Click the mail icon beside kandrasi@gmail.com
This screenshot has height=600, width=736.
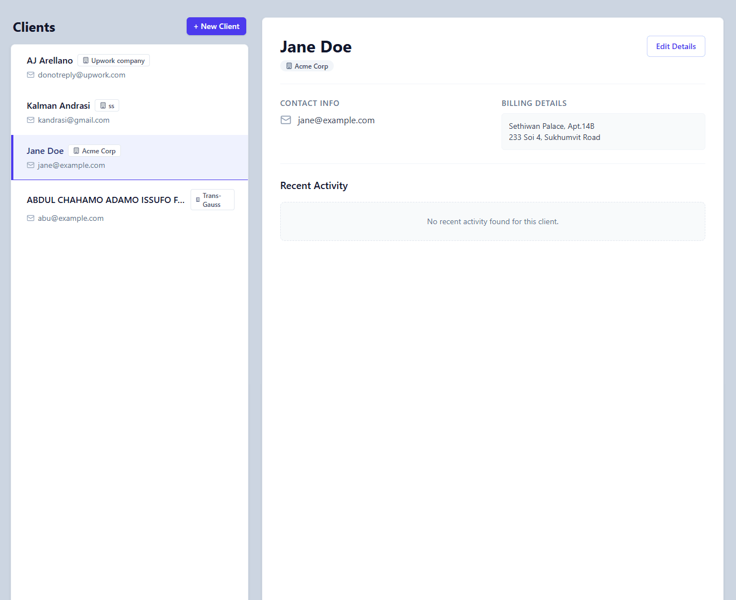pos(31,120)
